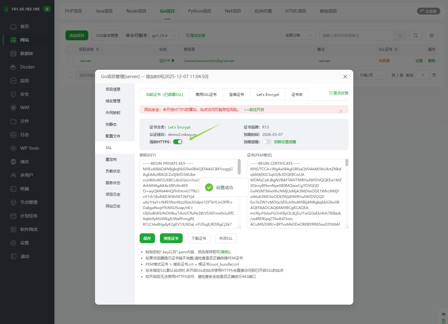Switch to the Let's Encrypt tab
448x324 pixels.
click(268, 95)
